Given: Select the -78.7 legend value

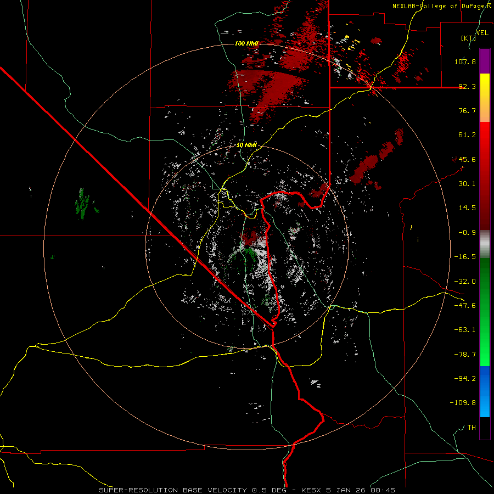Looking at the screenshot, I should coord(465,355).
